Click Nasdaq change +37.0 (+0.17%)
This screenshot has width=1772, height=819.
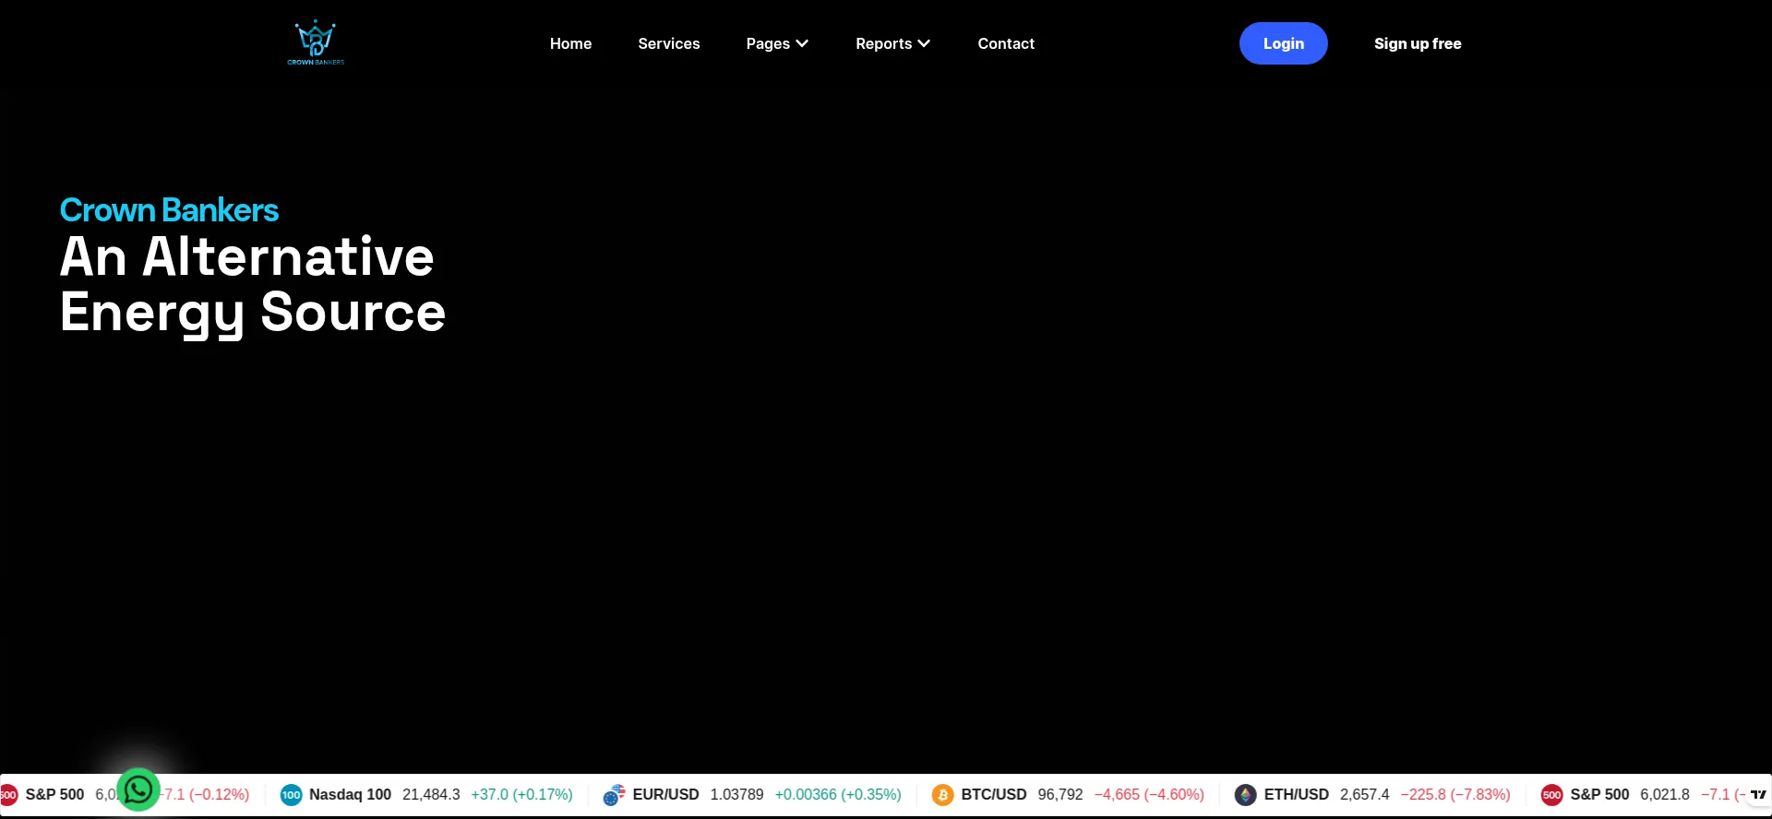click(x=521, y=795)
